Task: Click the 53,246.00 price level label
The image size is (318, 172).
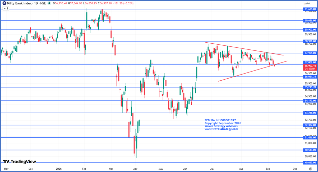Action: coord(310,113)
